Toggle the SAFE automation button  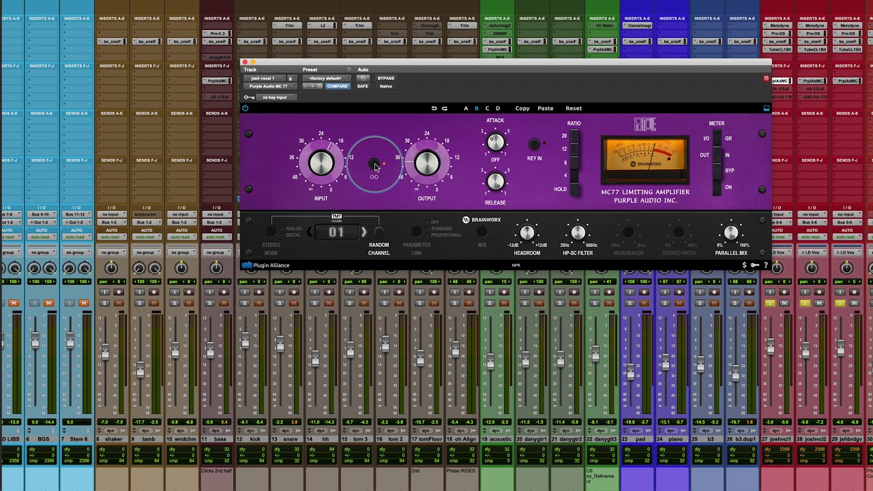363,86
